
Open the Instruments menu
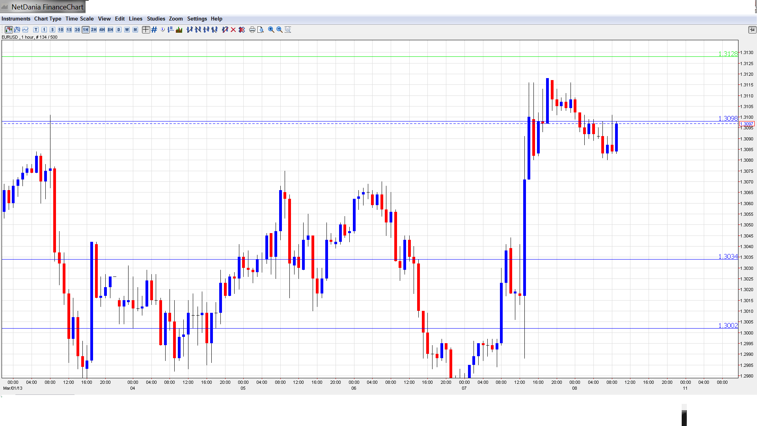(16, 19)
